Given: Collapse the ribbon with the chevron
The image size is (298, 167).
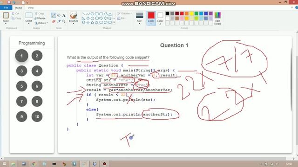Looking at the screenshot, I should coord(292,7).
